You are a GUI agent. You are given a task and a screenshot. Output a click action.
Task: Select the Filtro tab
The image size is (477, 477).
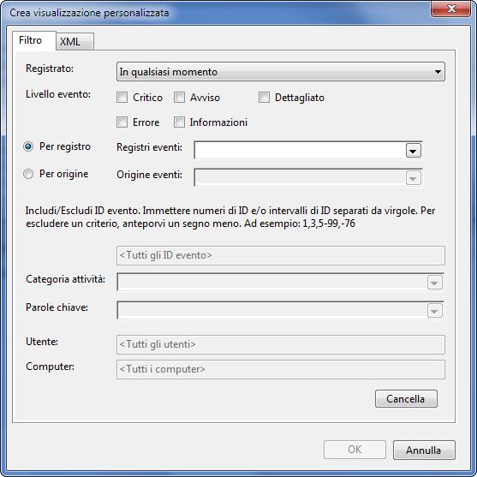click(34, 40)
